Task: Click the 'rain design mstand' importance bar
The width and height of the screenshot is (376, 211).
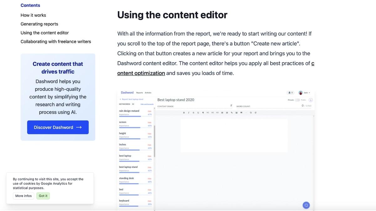Action: (x=135, y=116)
